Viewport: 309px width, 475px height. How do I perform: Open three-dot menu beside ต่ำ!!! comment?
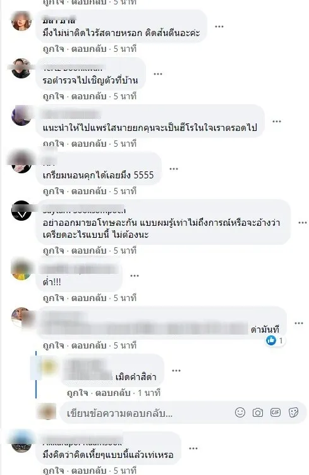(x=135, y=276)
